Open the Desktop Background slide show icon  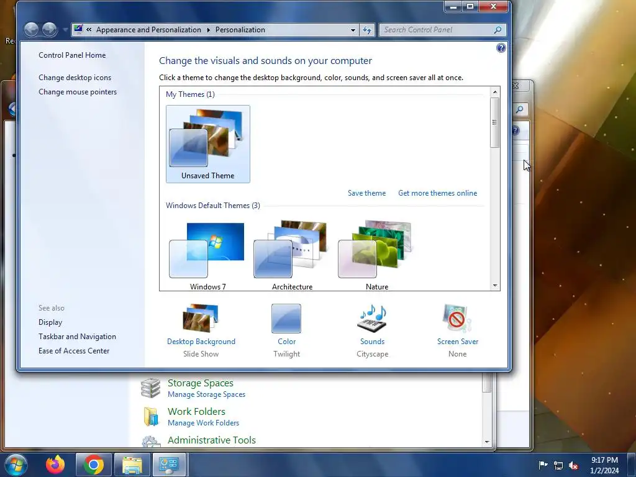coord(201,318)
